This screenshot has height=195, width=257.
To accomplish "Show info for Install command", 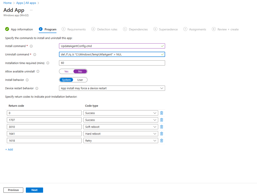I will pos(31,46).
